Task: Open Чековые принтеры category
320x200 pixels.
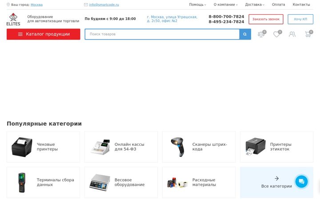Action: click(x=43, y=147)
